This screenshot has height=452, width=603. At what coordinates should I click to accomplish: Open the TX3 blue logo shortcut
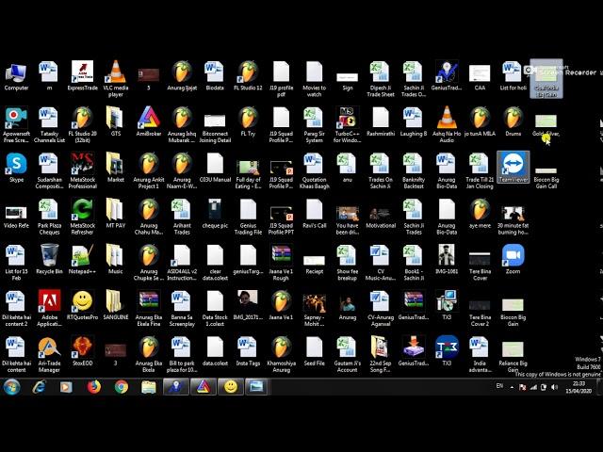pos(447,351)
